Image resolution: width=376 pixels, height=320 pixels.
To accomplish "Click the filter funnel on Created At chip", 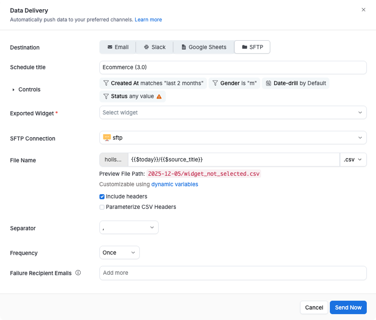I will pos(106,83).
